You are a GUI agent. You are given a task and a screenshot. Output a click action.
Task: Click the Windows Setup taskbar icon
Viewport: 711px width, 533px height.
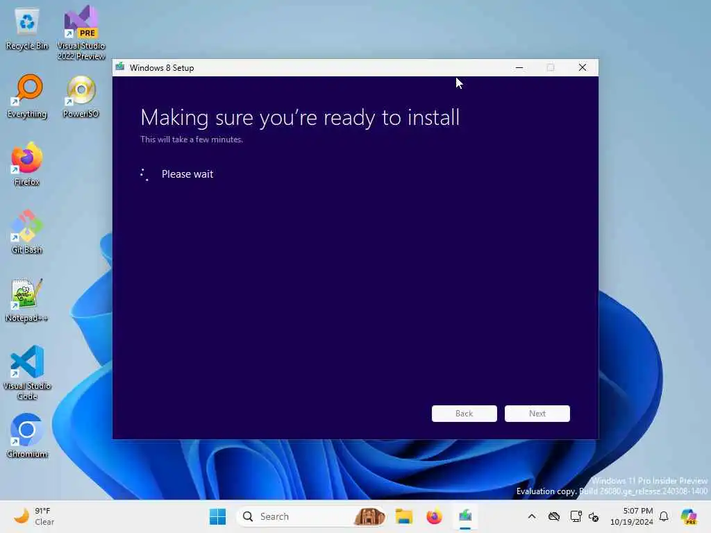pyautogui.click(x=465, y=516)
